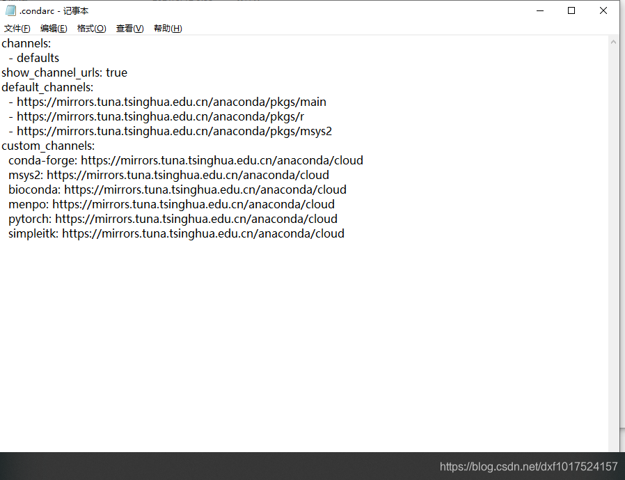Click the show_channel_urls line
The image size is (625, 480).
(x=63, y=72)
